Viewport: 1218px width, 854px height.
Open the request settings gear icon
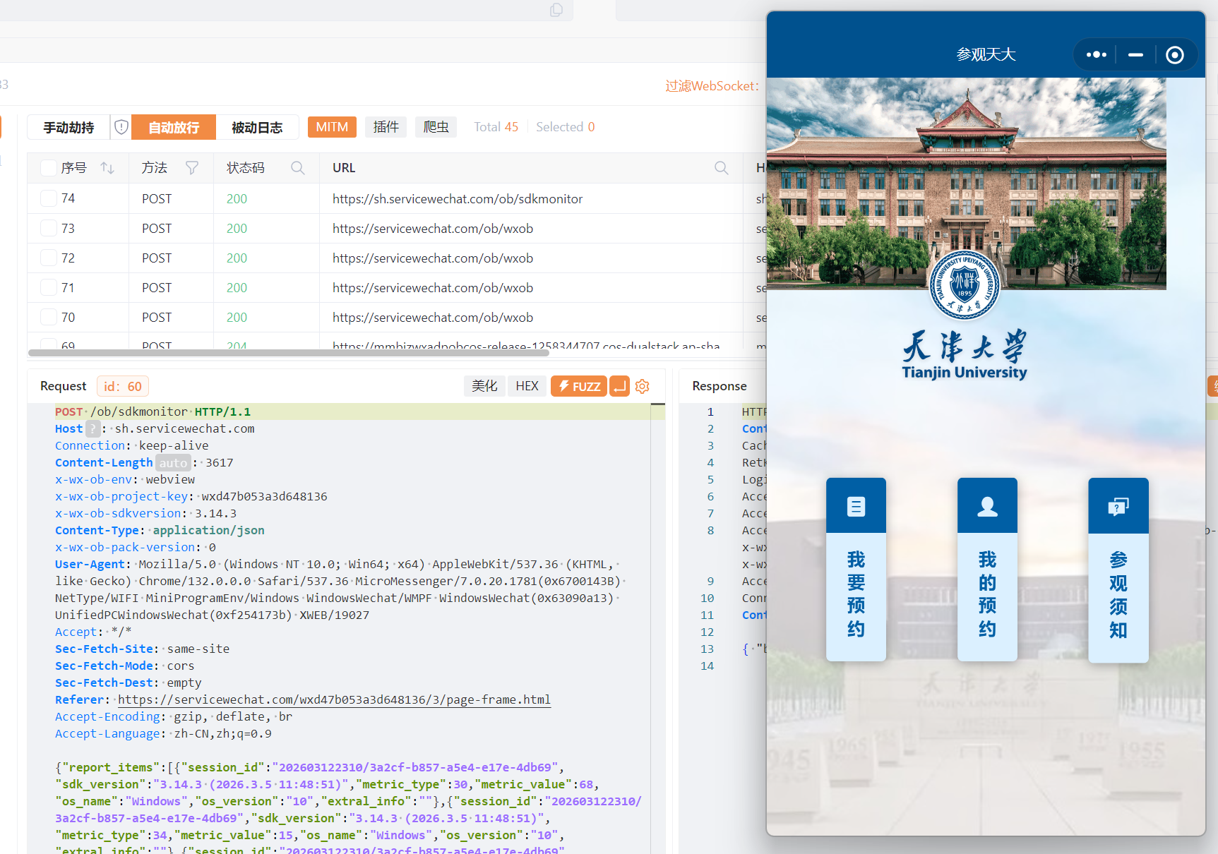click(642, 386)
